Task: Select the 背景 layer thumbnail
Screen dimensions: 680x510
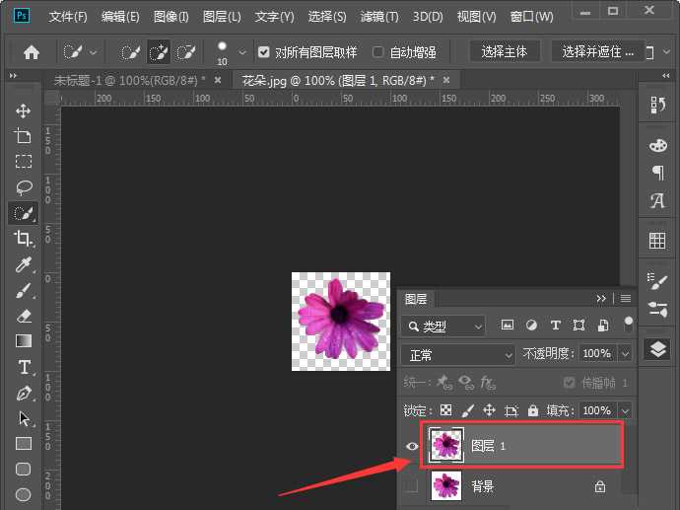Action: coord(447,485)
